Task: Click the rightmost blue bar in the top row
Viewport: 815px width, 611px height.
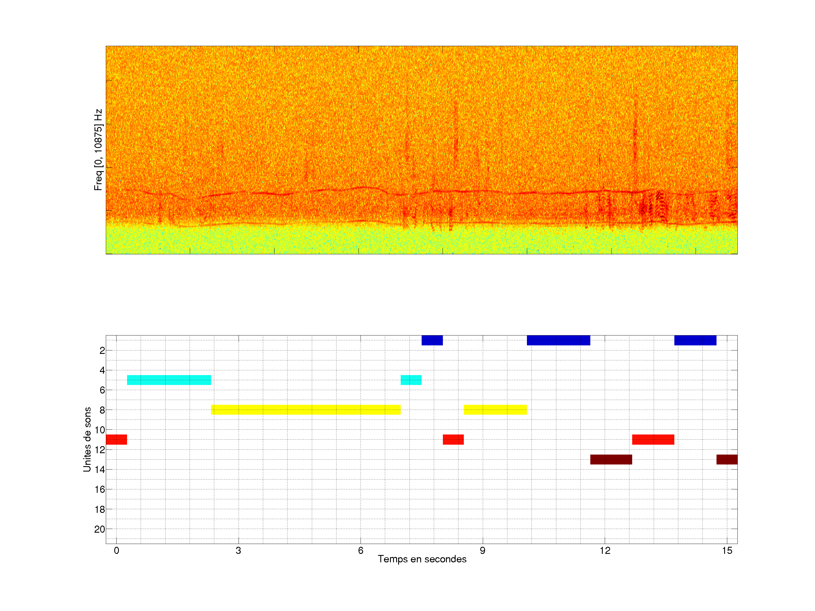Action: point(695,340)
